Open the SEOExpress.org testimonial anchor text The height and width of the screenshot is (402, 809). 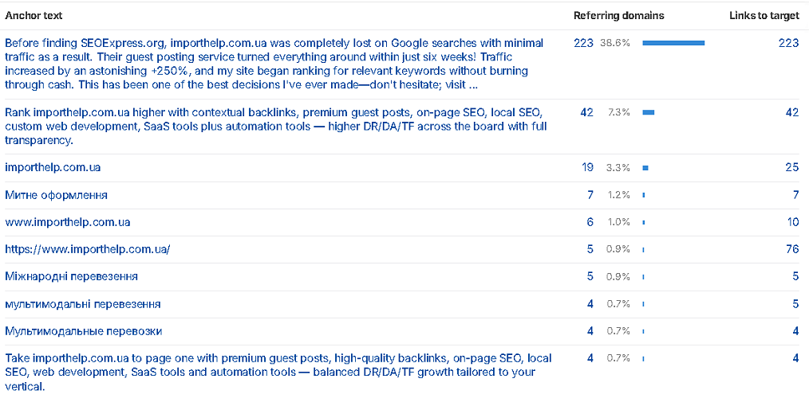pos(274,64)
